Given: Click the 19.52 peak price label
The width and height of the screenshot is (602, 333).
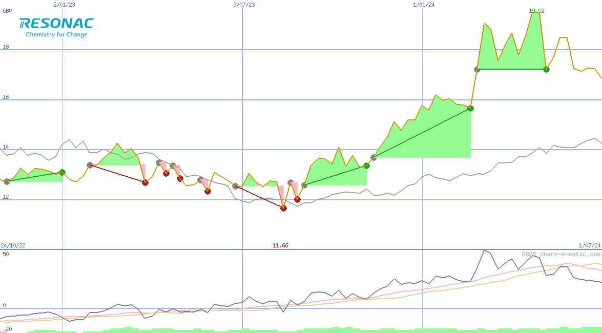Looking at the screenshot, I should [536, 10].
